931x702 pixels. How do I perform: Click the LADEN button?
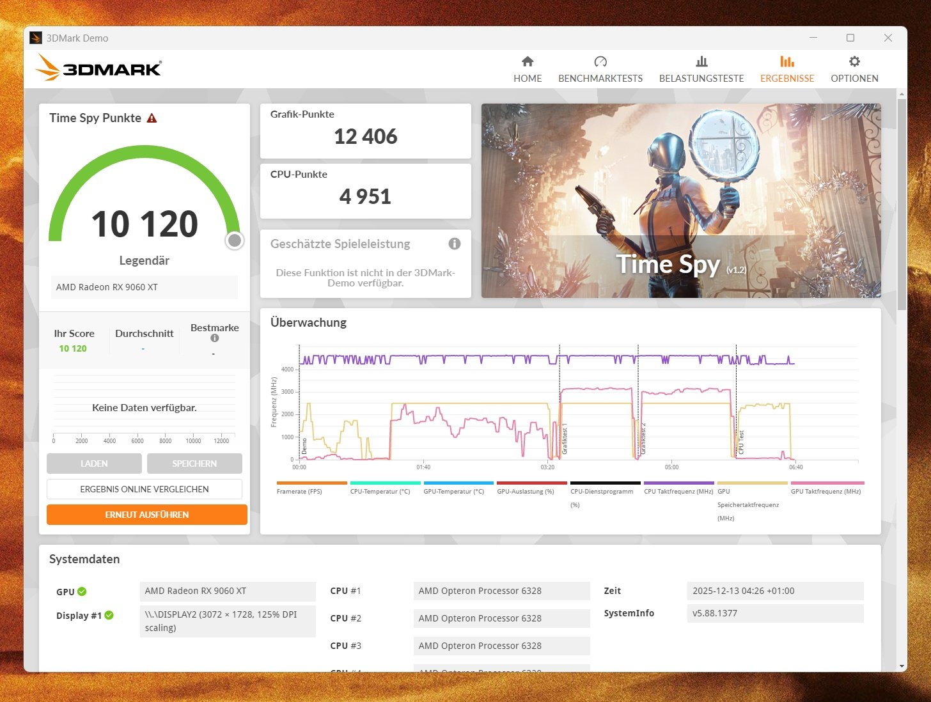point(94,464)
